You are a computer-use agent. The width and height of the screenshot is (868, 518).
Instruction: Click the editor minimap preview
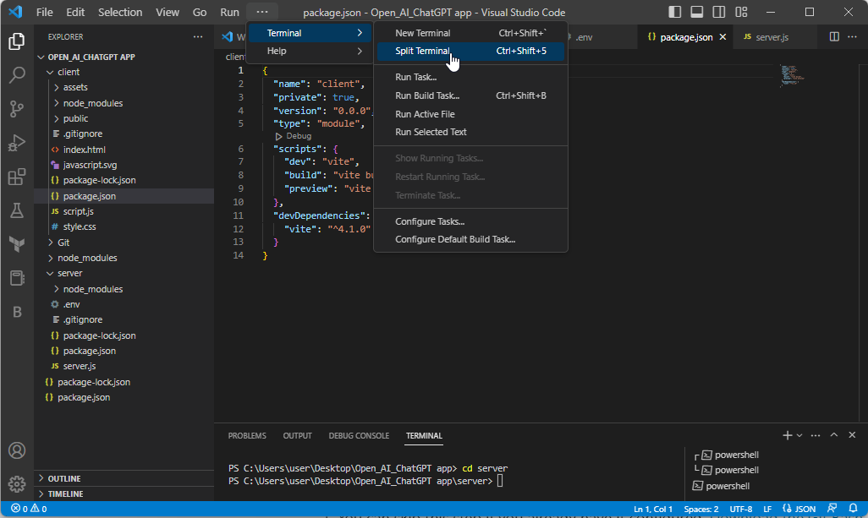click(x=792, y=75)
